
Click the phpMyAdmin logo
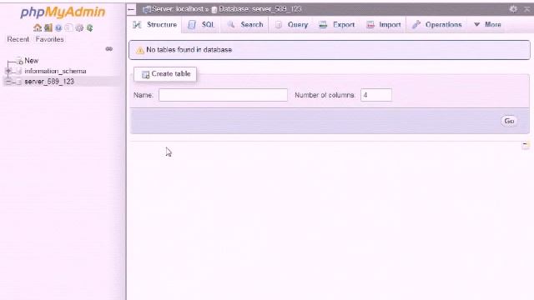click(x=63, y=12)
